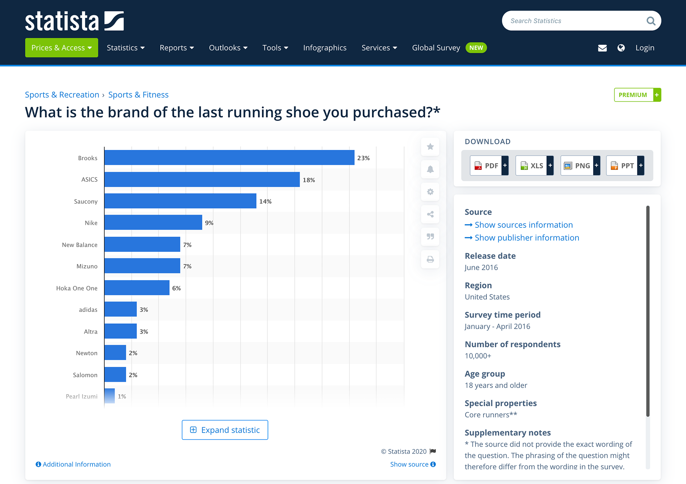Click Expand statistic button
The image size is (686, 484).
[x=225, y=430]
